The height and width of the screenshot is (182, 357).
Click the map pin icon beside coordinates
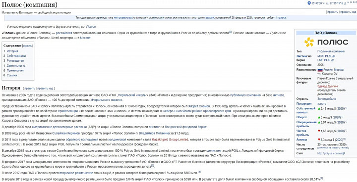click(x=309, y=3)
